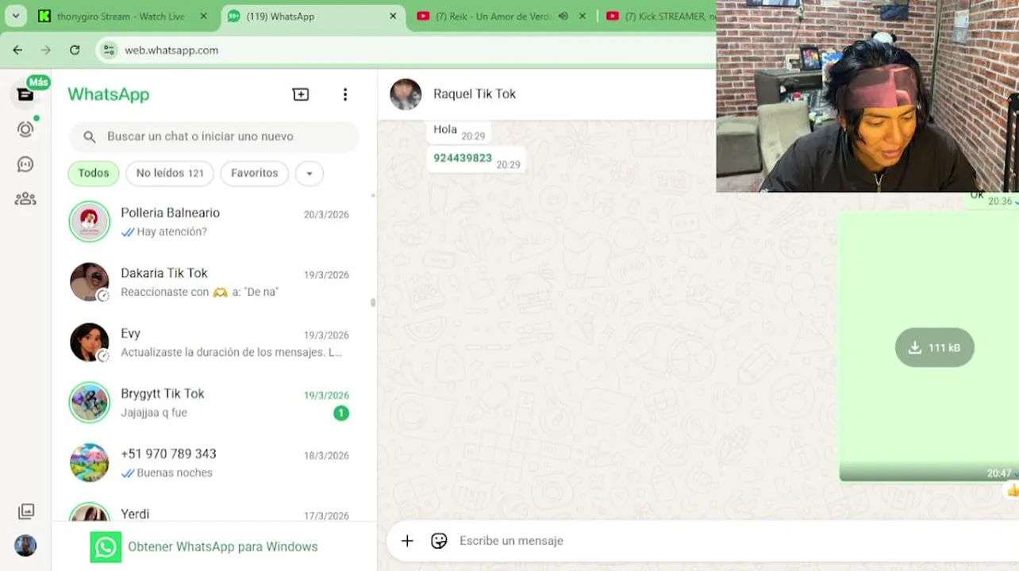Open Raquel Tik Tok profile picture in header
The height and width of the screenshot is (571, 1019).
click(406, 94)
